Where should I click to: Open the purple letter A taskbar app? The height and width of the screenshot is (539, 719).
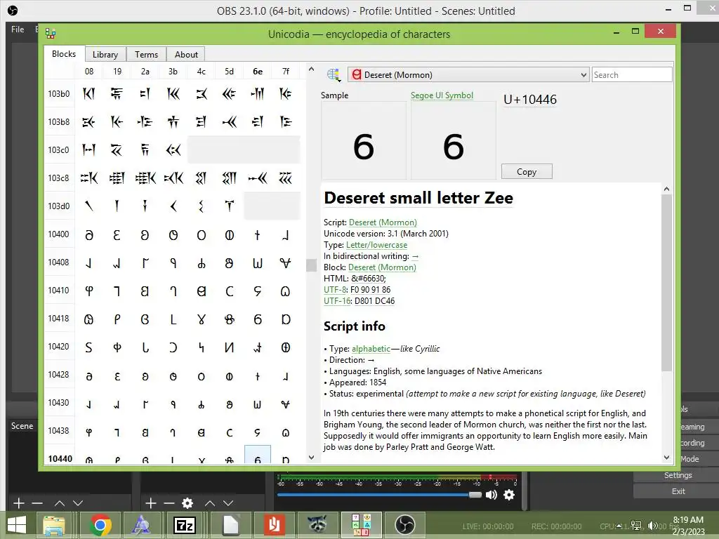point(140,525)
